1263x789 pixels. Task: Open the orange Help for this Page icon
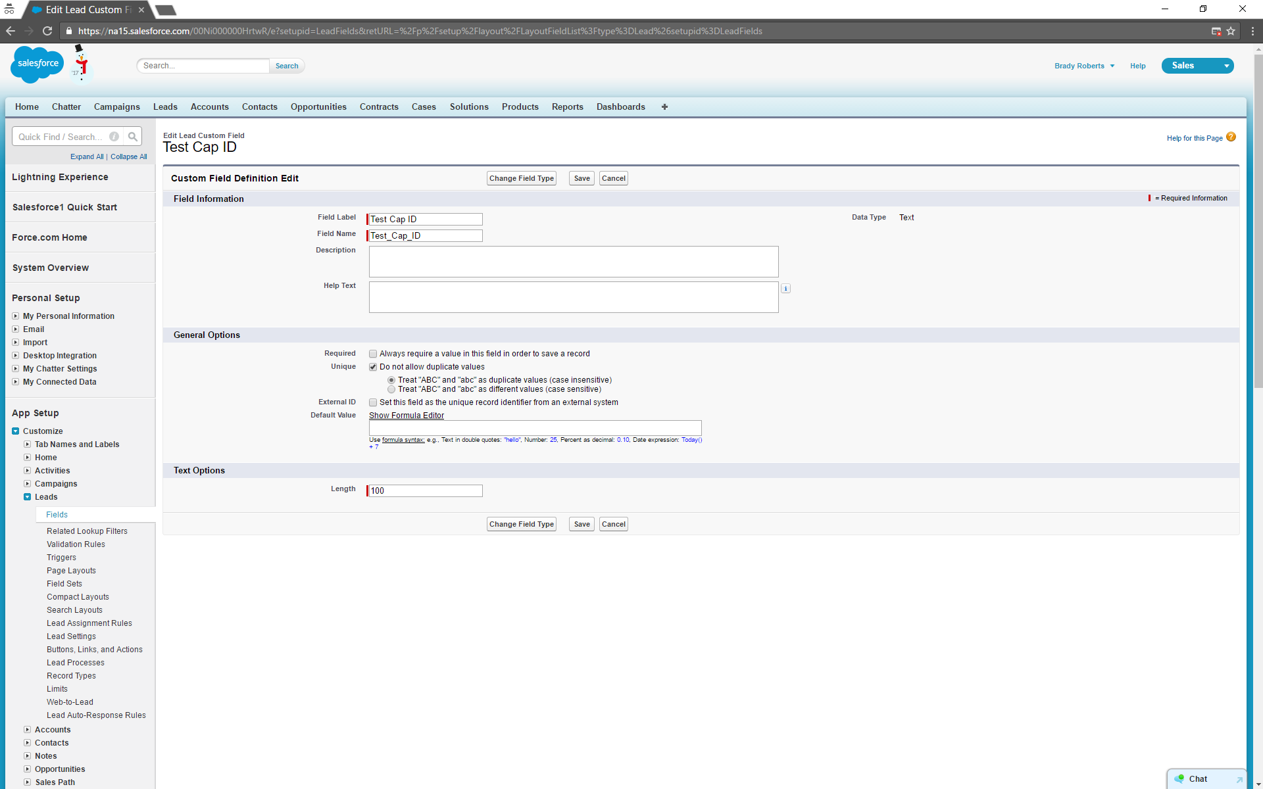1231,137
